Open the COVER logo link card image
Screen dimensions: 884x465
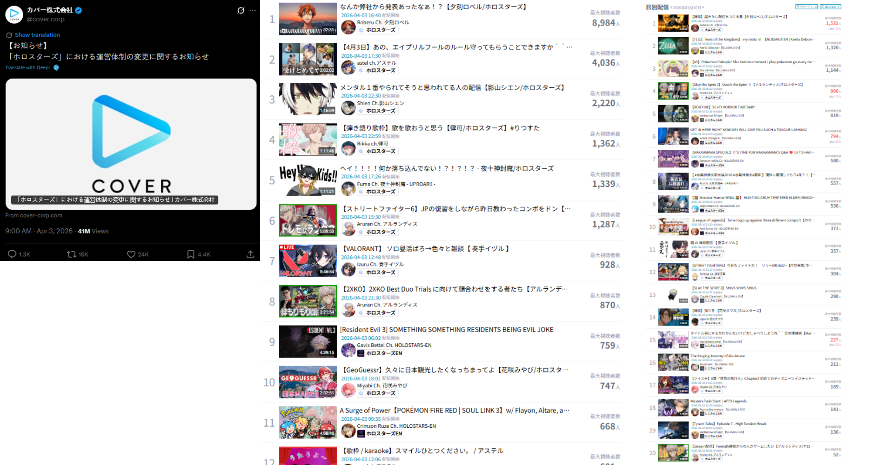131,144
